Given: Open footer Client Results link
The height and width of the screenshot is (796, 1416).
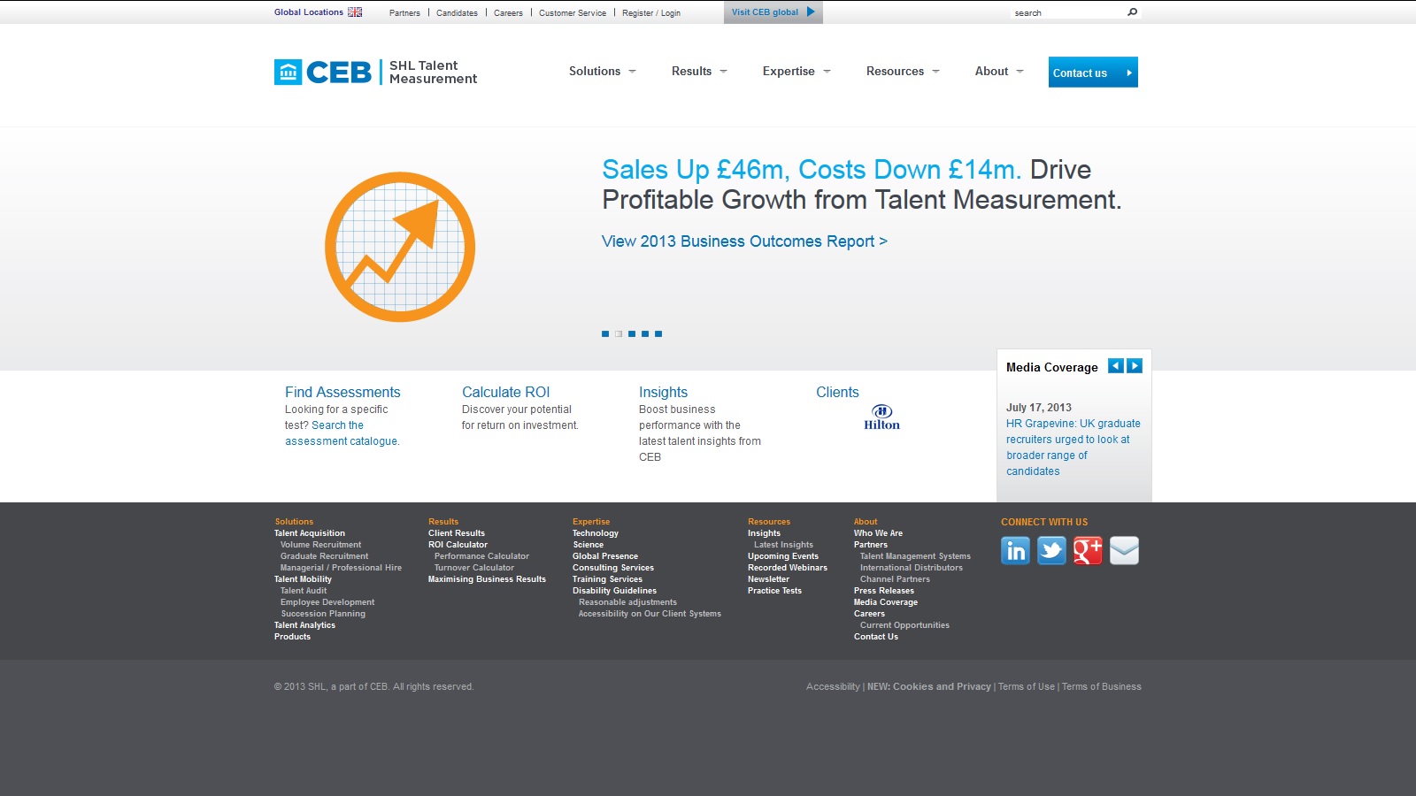Looking at the screenshot, I should click(x=457, y=533).
